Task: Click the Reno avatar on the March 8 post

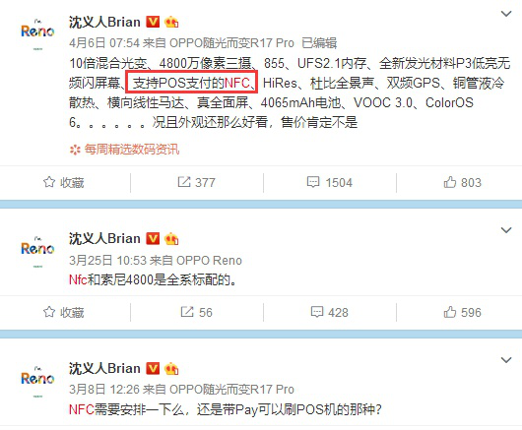Action: click(x=37, y=379)
